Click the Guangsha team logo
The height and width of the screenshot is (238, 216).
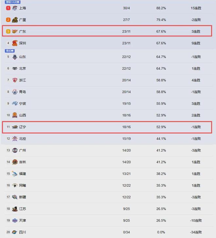15,20
